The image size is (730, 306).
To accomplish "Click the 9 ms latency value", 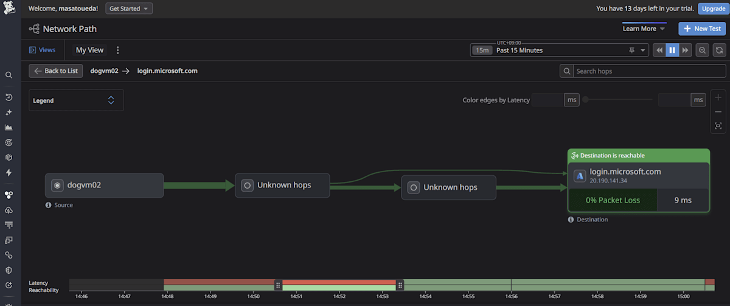I will click(x=683, y=200).
